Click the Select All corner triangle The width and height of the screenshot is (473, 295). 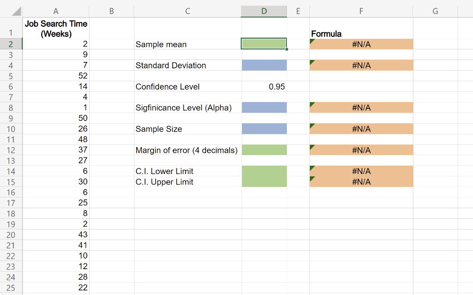point(16,11)
